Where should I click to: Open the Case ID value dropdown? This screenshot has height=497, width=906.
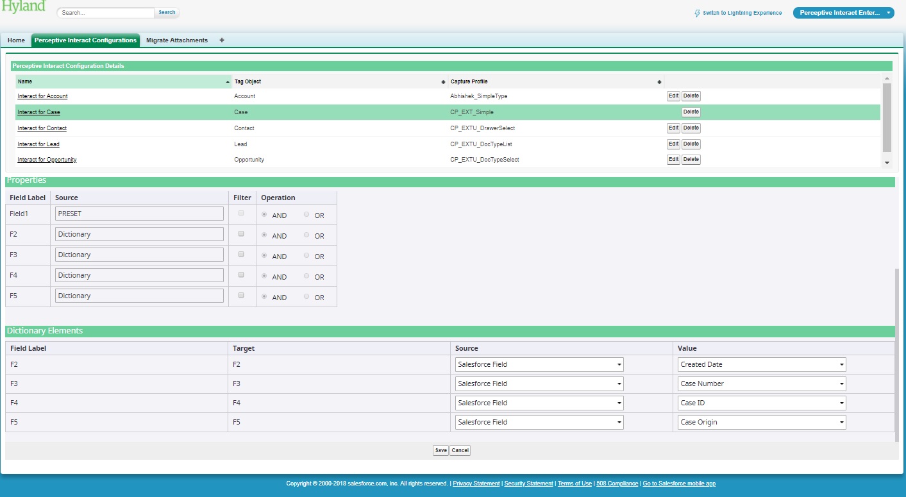coord(762,403)
